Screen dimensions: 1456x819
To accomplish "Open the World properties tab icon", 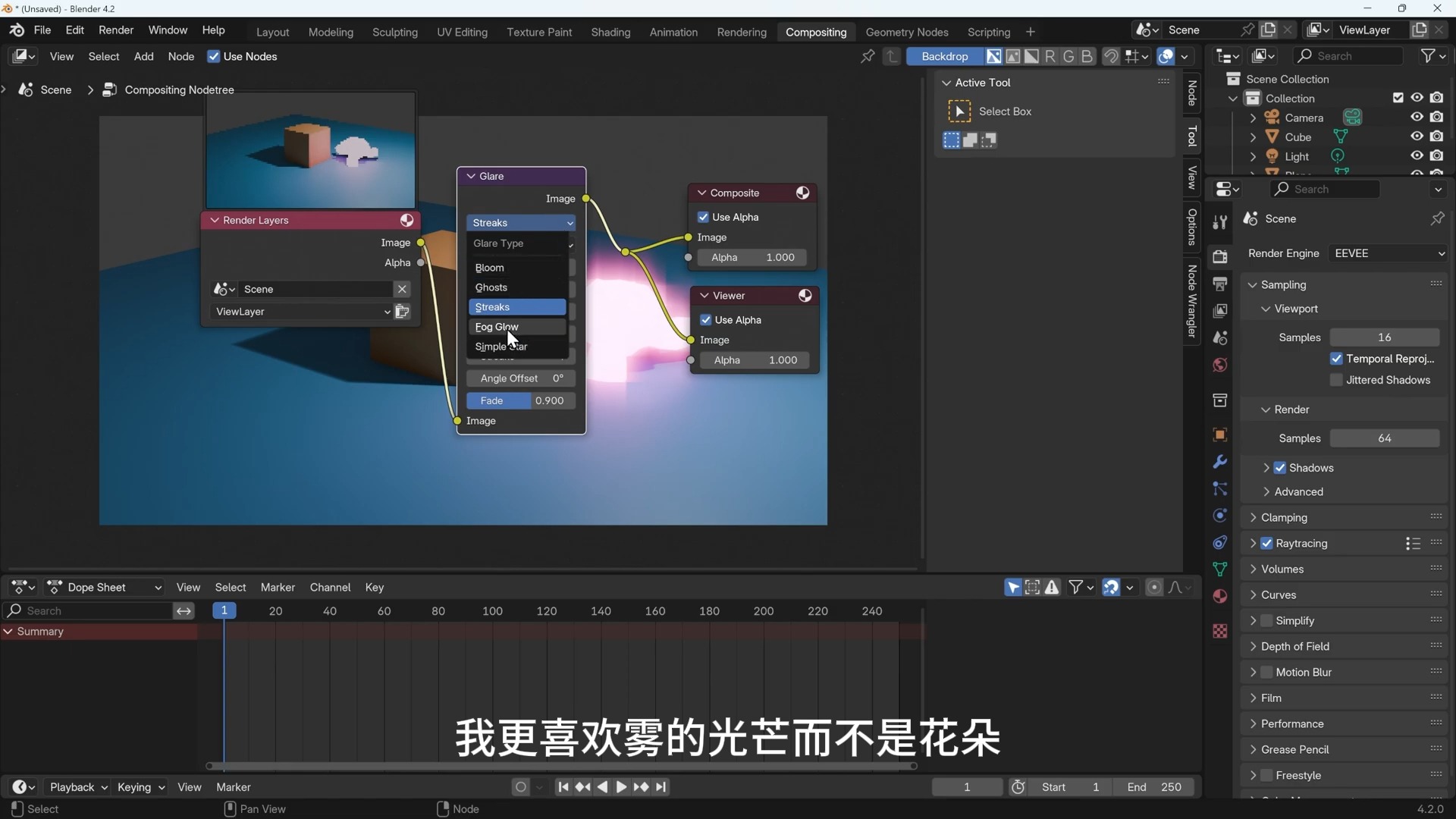I will click(x=1219, y=366).
